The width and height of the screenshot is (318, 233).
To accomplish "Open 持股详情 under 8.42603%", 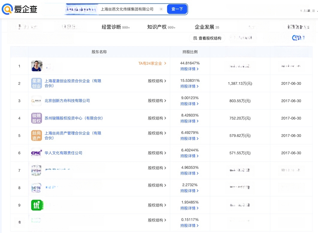I will 189,121.
